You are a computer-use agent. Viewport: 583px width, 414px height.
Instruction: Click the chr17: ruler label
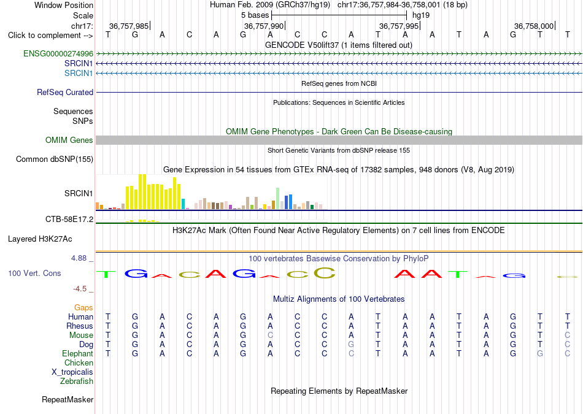click(82, 26)
